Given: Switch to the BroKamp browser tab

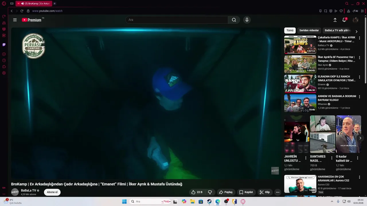Looking at the screenshot, I should [34, 3].
